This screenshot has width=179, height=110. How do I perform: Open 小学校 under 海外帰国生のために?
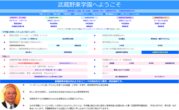pos(122,46)
